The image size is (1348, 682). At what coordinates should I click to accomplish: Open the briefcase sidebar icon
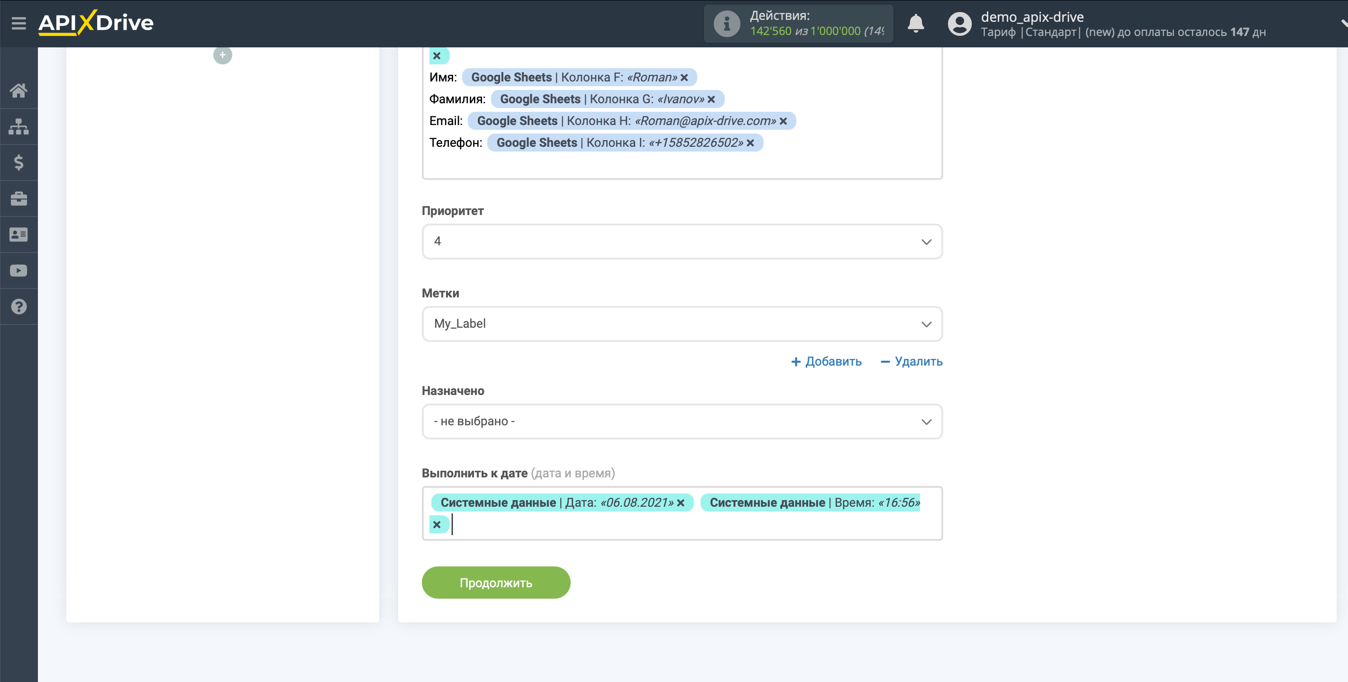click(19, 198)
